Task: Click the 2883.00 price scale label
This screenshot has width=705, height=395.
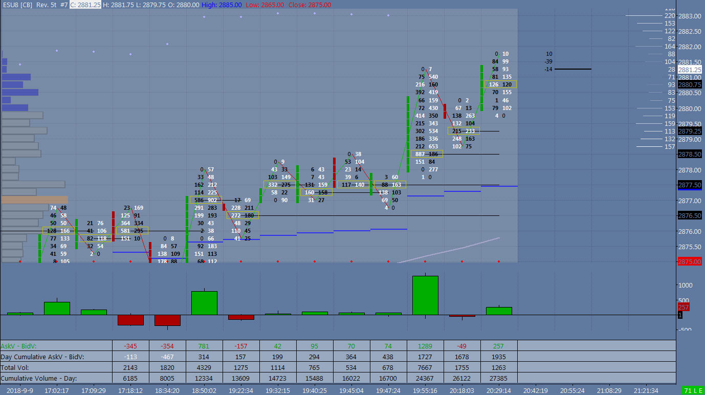Action: (x=690, y=16)
